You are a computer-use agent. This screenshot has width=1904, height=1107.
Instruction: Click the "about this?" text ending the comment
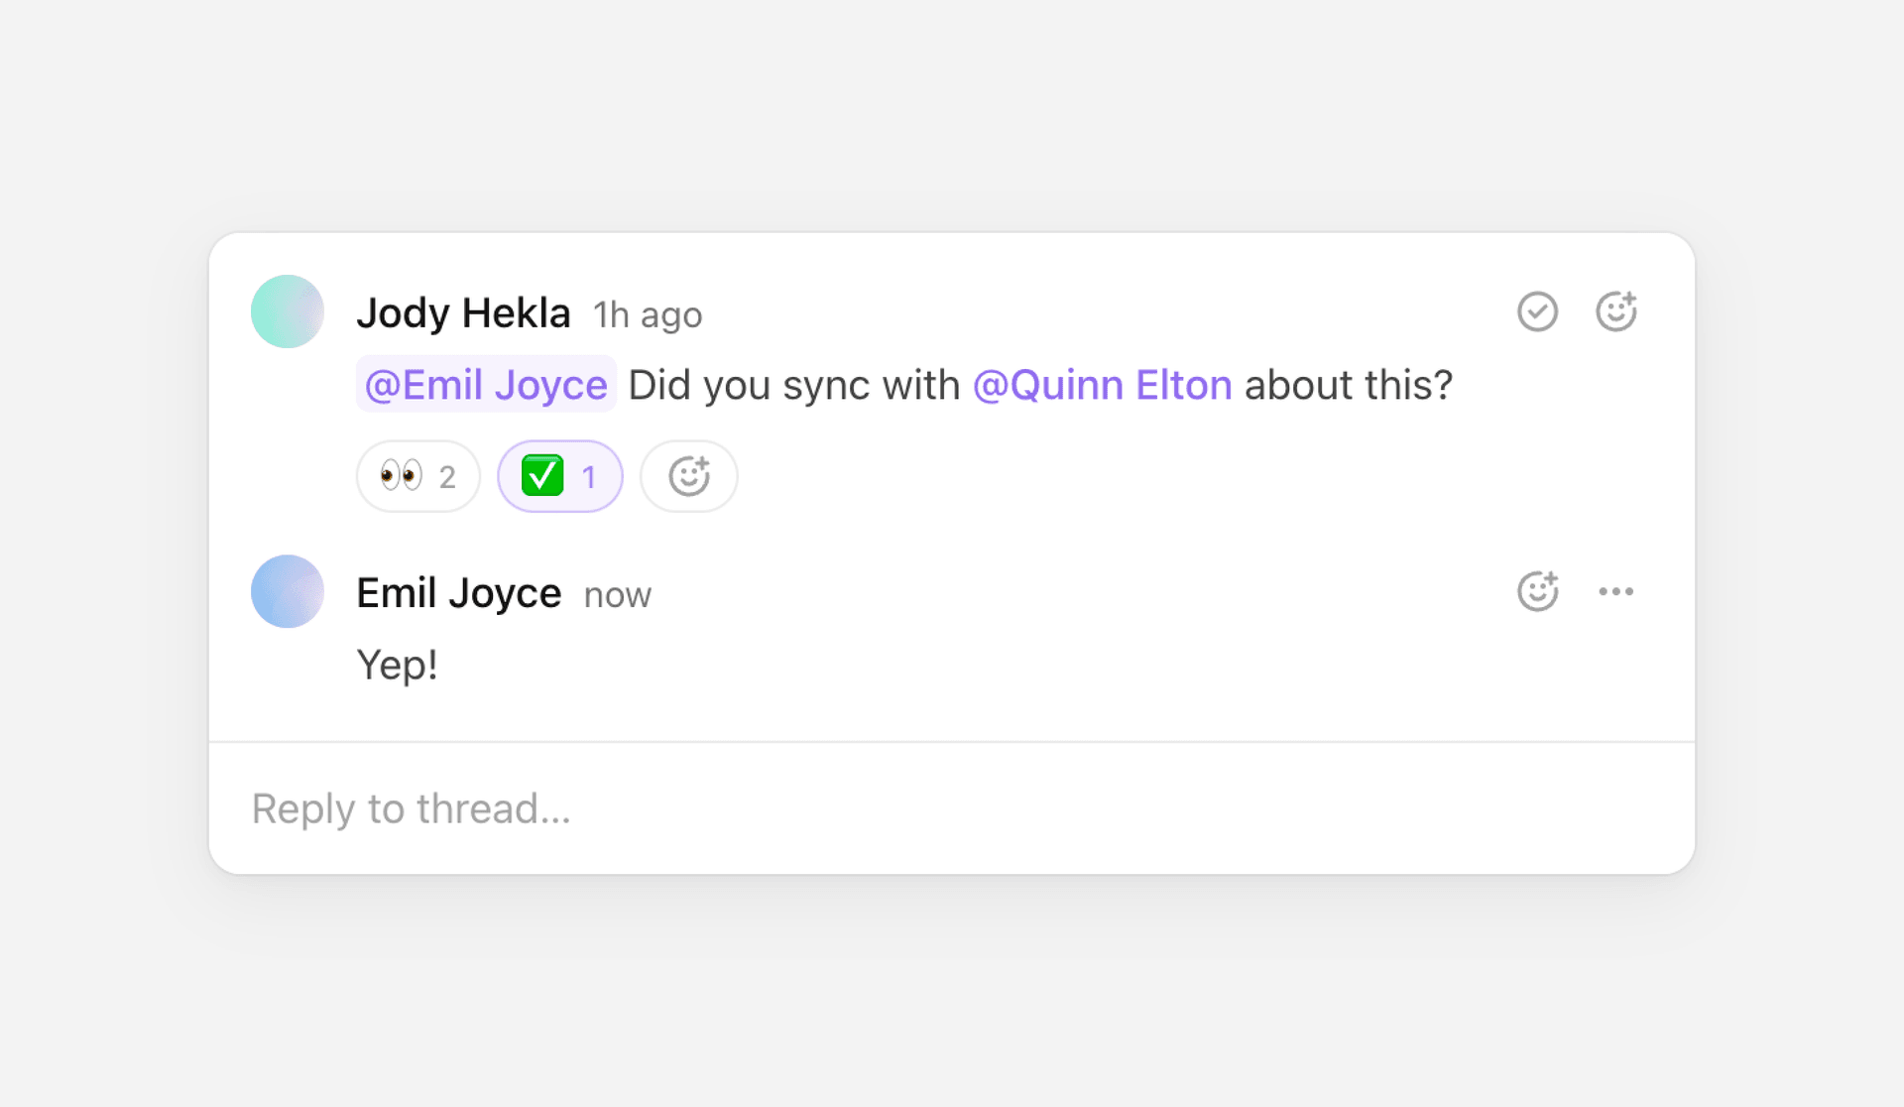click(x=1348, y=385)
